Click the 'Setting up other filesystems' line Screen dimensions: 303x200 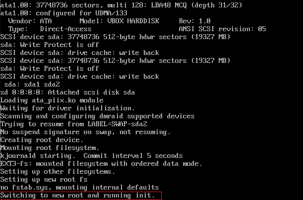coord(58,172)
